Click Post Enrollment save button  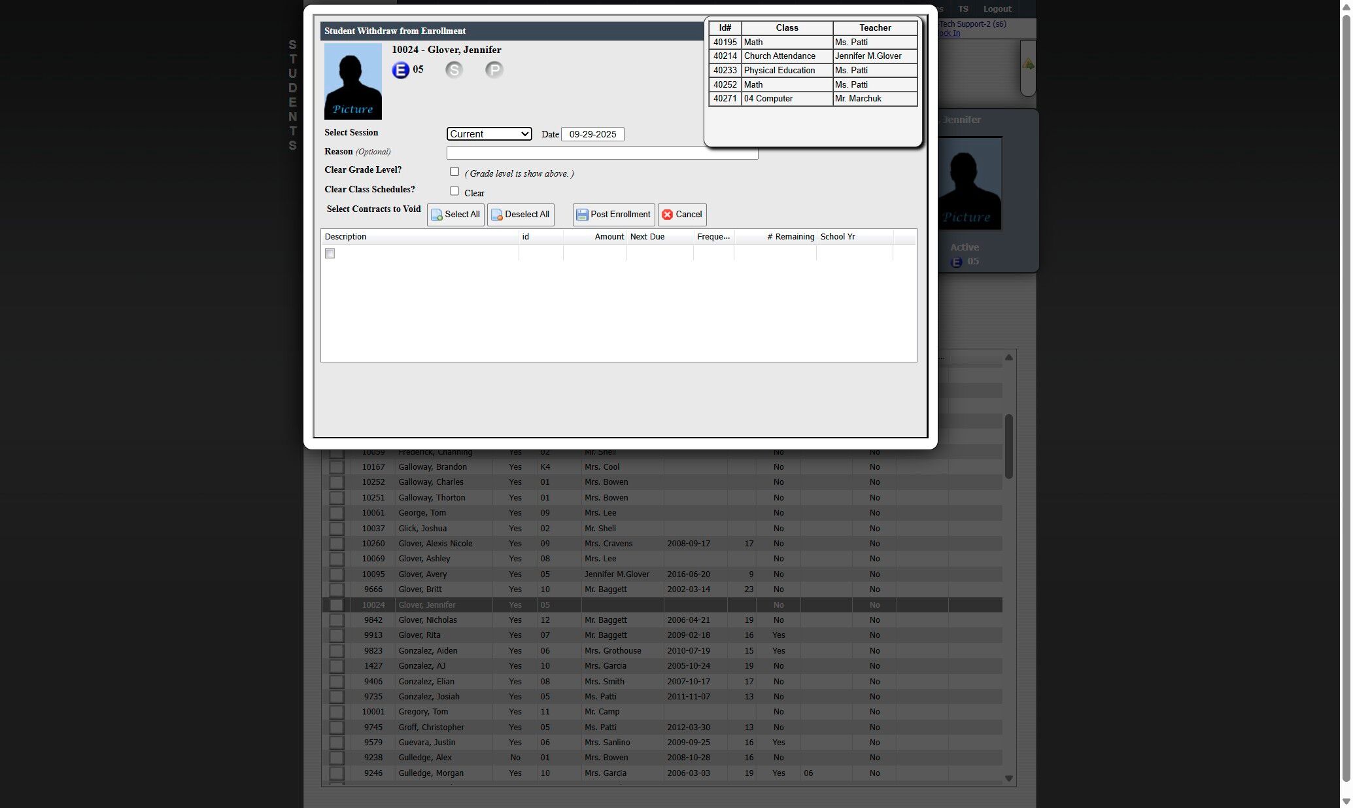point(613,215)
